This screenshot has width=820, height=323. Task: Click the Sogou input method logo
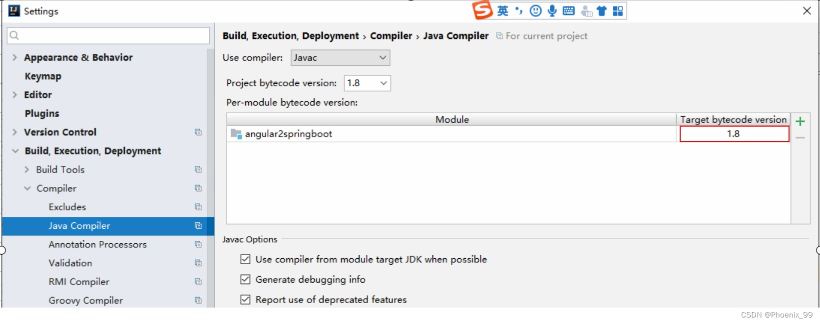coord(482,10)
